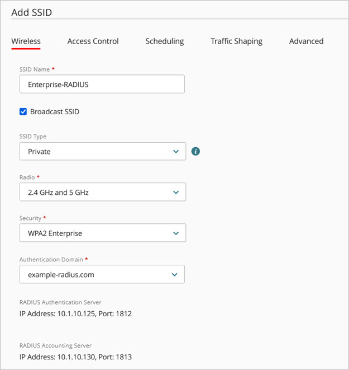349x370 pixels.
Task: Open the Security dropdown showing WPA2 Enterprise
Action: coord(103,233)
